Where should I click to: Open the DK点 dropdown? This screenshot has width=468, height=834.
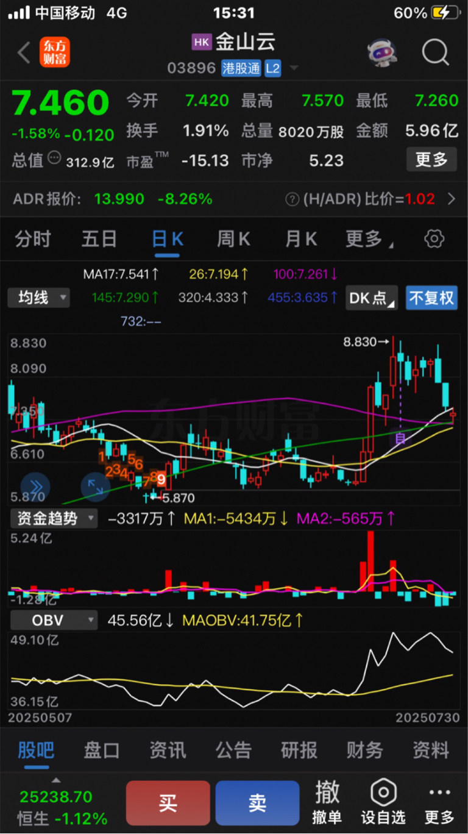(x=372, y=298)
